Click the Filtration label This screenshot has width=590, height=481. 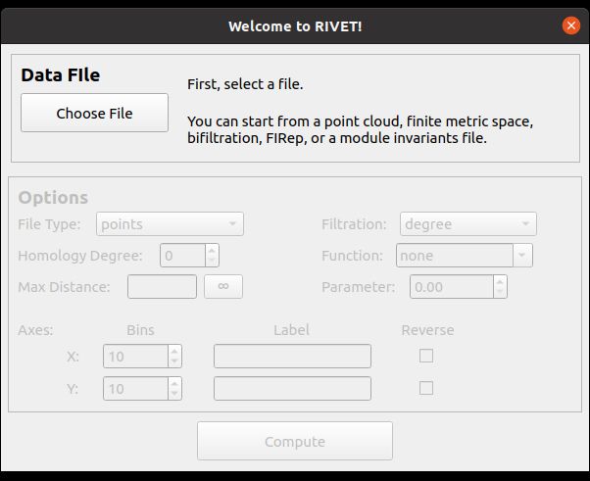click(x=354, y=224)
